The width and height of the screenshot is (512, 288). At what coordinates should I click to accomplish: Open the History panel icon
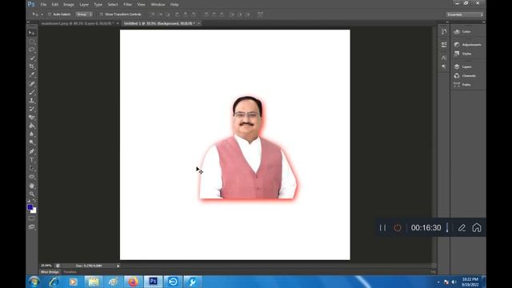click(444, 32)
